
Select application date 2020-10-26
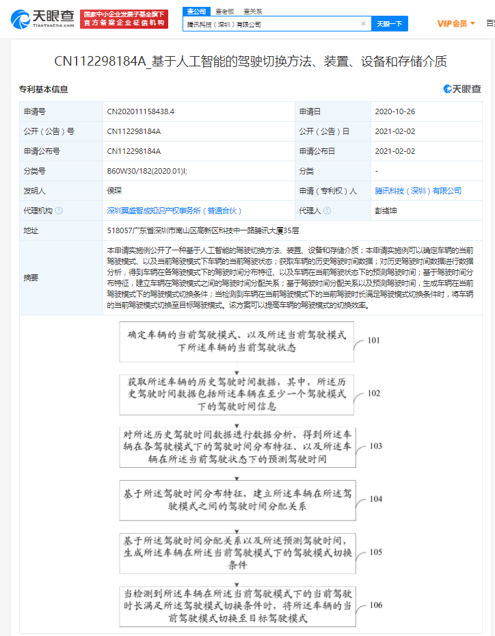tap(395, 111)
